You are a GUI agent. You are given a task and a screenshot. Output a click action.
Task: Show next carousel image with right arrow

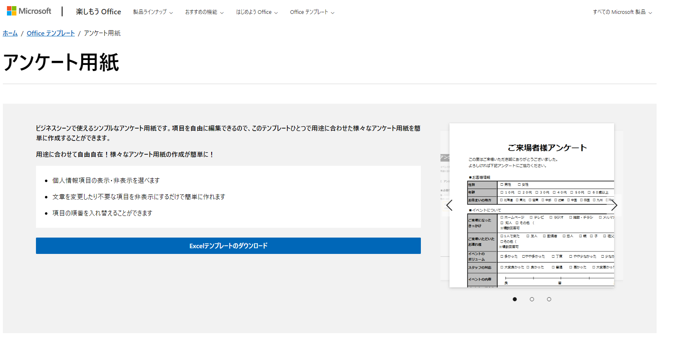tap(614, 205)
